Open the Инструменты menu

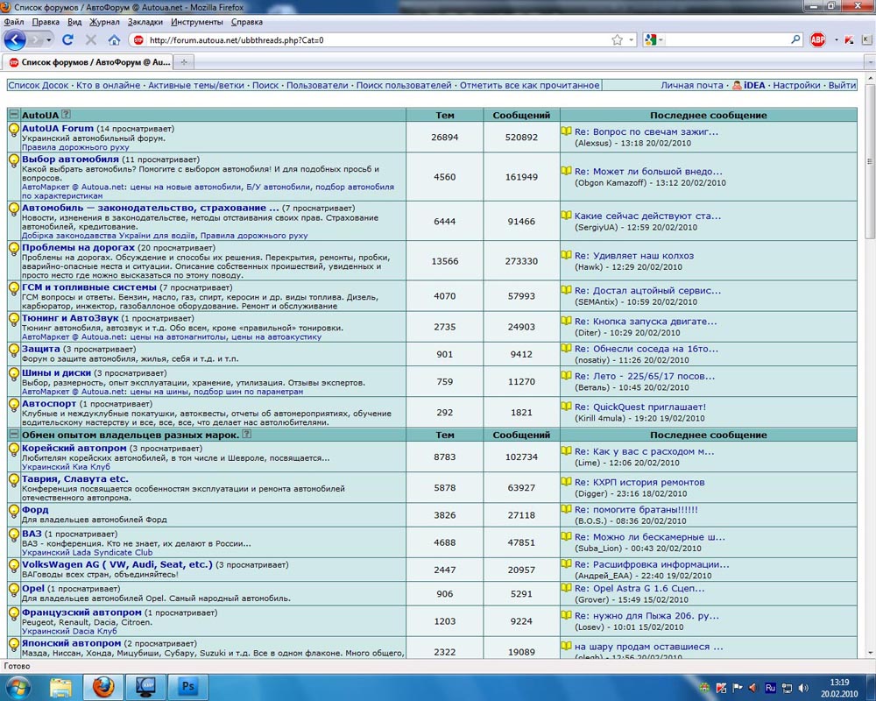tap(196, 22)
